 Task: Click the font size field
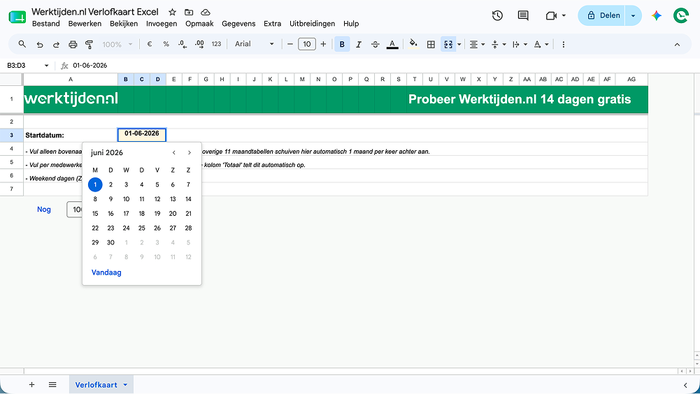coord(307,44)
